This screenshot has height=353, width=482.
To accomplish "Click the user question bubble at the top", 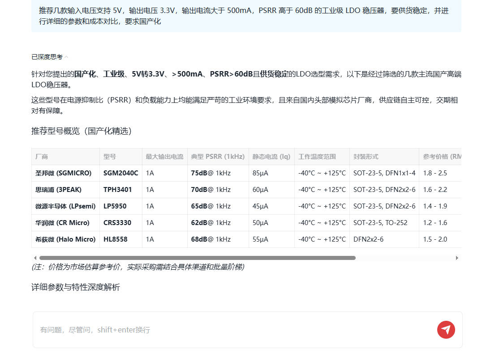I will pyautogui.click(x=246, y=16).
